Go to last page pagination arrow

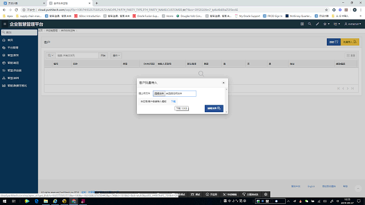(352, 89)
